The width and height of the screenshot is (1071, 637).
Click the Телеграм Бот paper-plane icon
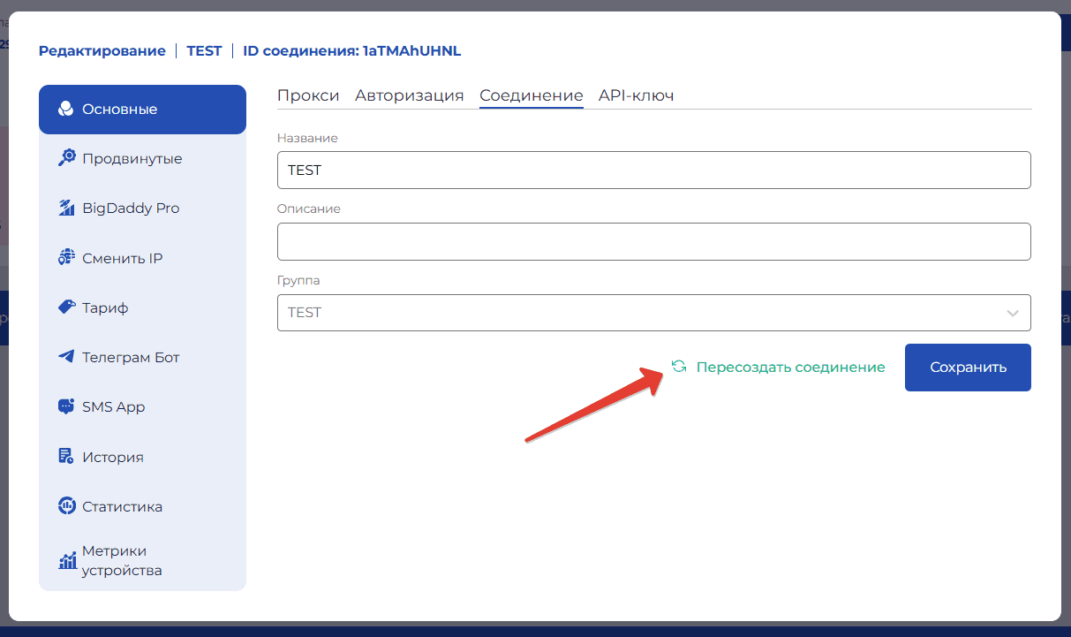[x=66, y=357]
